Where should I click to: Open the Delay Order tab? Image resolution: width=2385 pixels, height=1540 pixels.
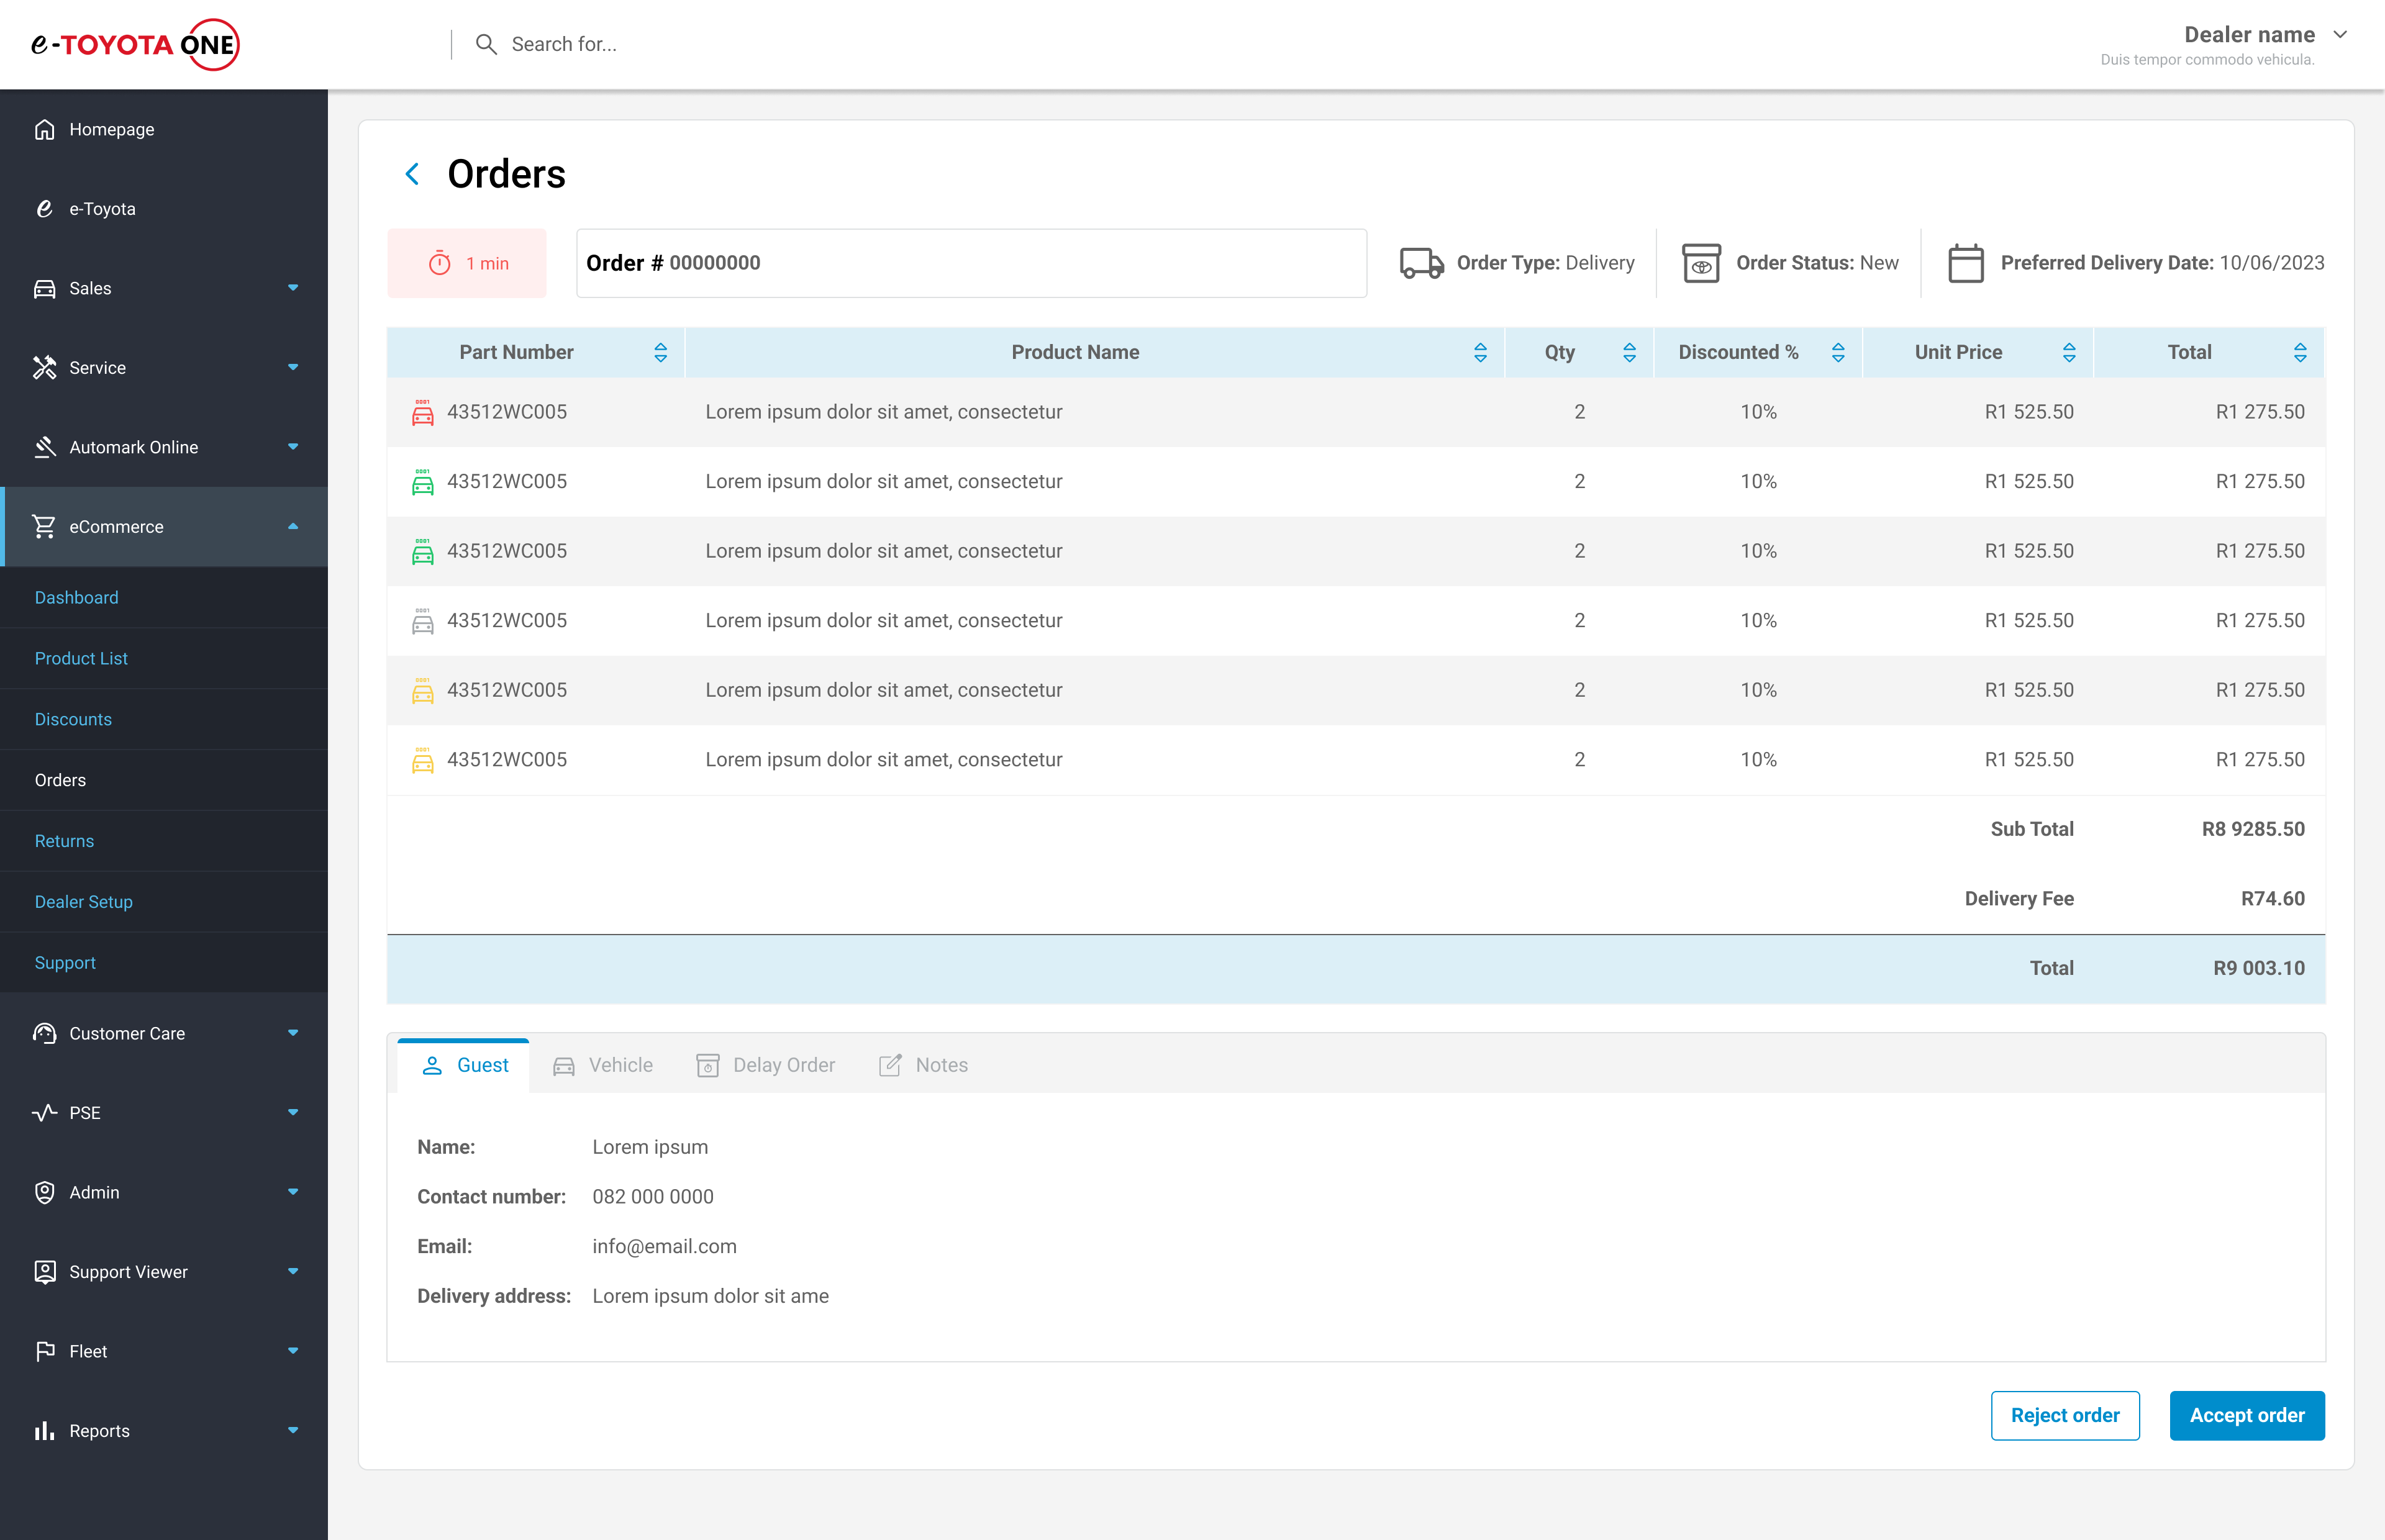(766, 1065)
